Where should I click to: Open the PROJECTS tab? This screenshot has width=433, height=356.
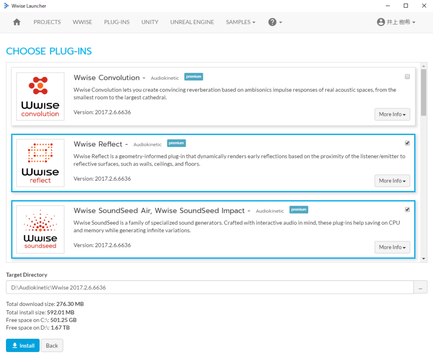point(47,22)
